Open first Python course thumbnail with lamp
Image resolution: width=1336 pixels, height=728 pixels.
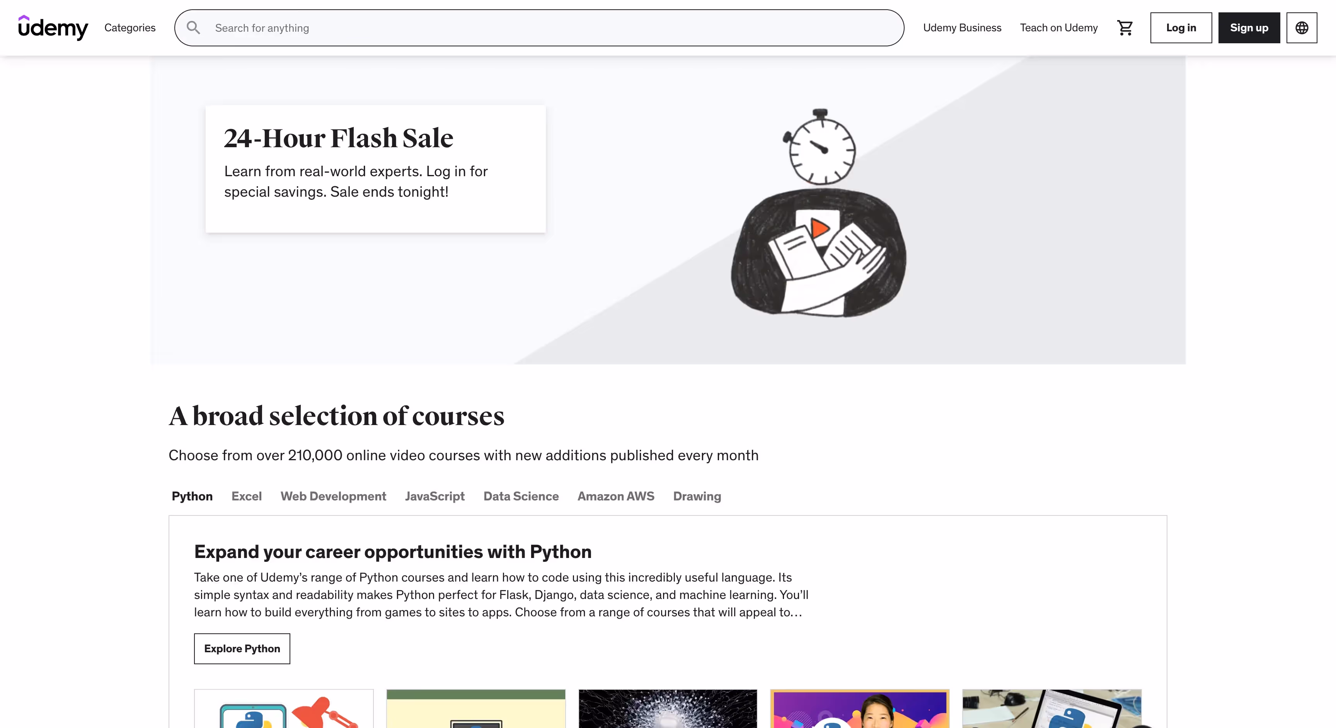point(284,708)
